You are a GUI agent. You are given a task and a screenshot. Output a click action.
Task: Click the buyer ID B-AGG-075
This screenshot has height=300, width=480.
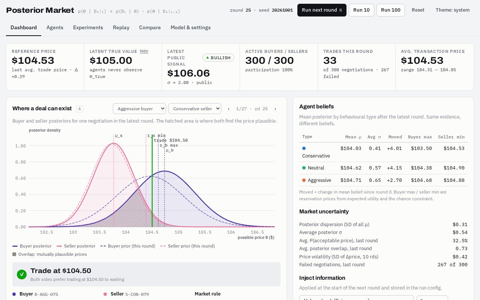pos(46,294)
